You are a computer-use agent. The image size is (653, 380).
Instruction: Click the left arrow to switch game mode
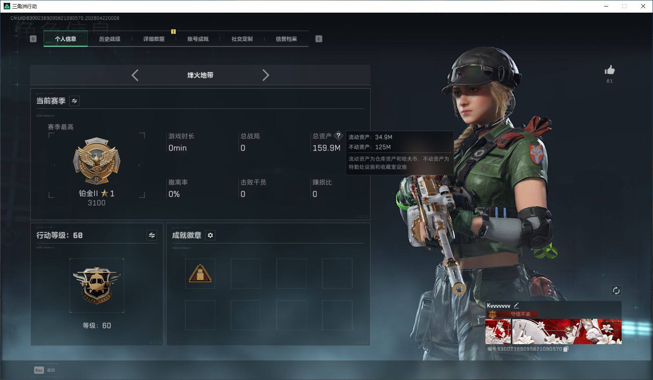click(x=135, y=75)
